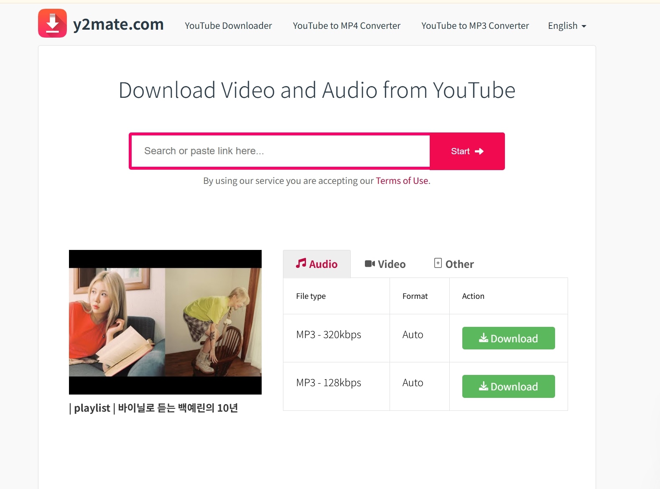
Task: Expand the English language dropdown
Action: (567, 26)
